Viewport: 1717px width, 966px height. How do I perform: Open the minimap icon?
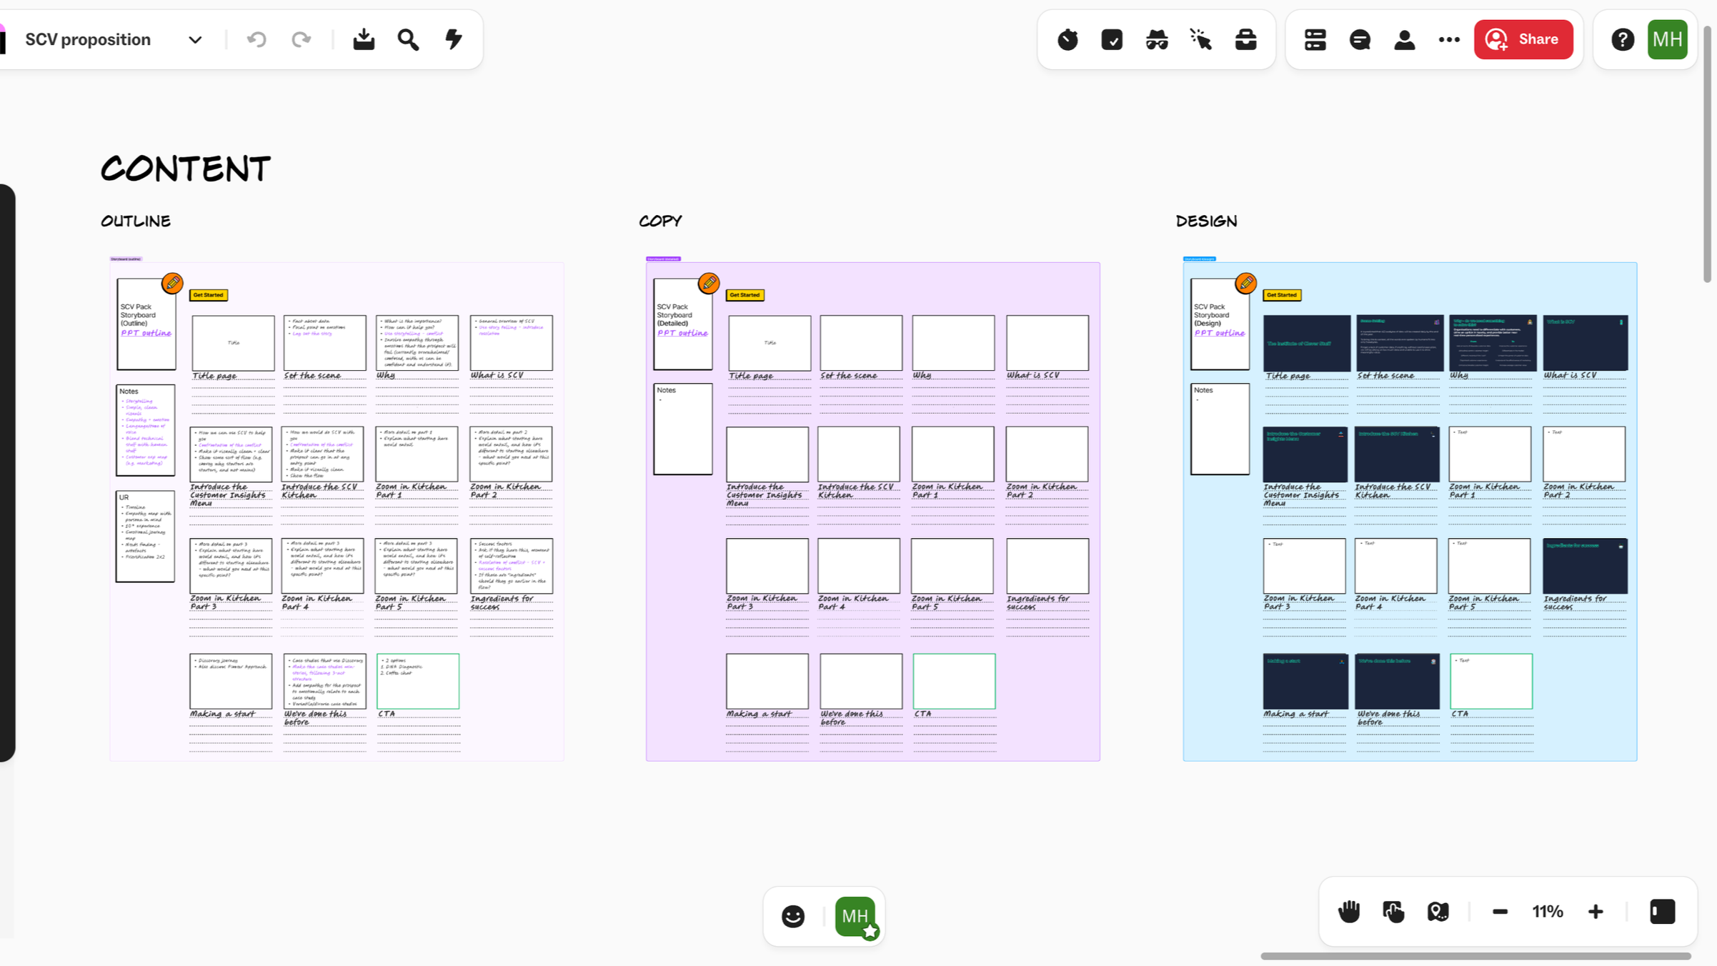[1438, 912]
